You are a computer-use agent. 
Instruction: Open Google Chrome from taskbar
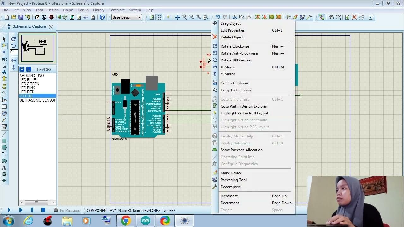tap(126, 221)
